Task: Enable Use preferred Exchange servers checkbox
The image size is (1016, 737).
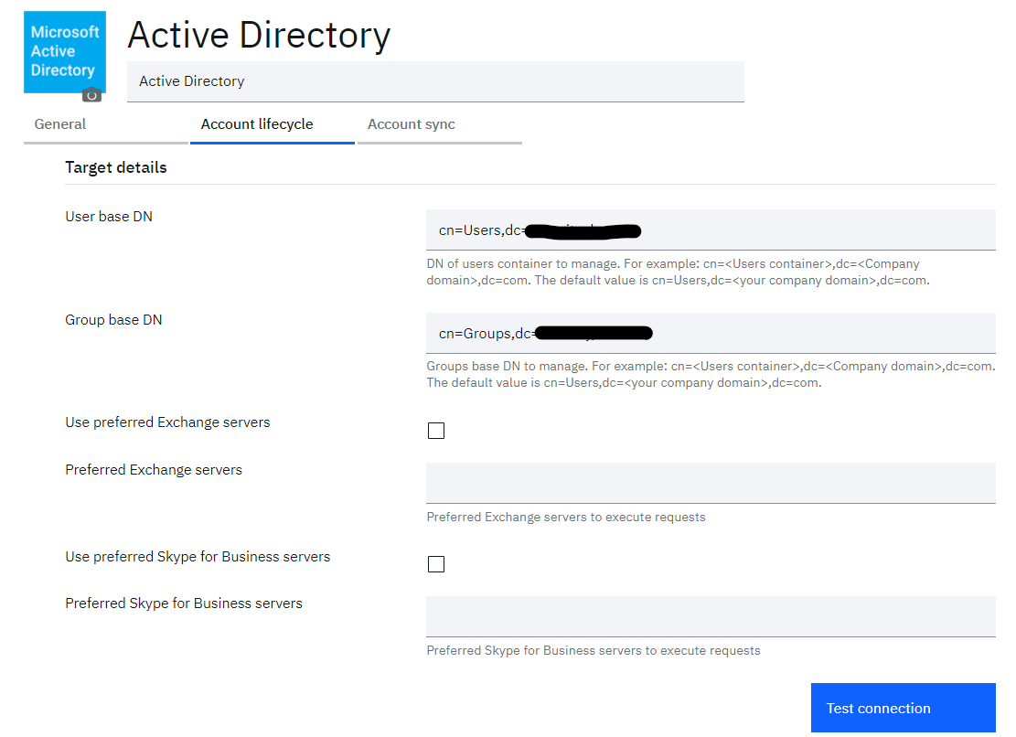Action: [436, 431]
